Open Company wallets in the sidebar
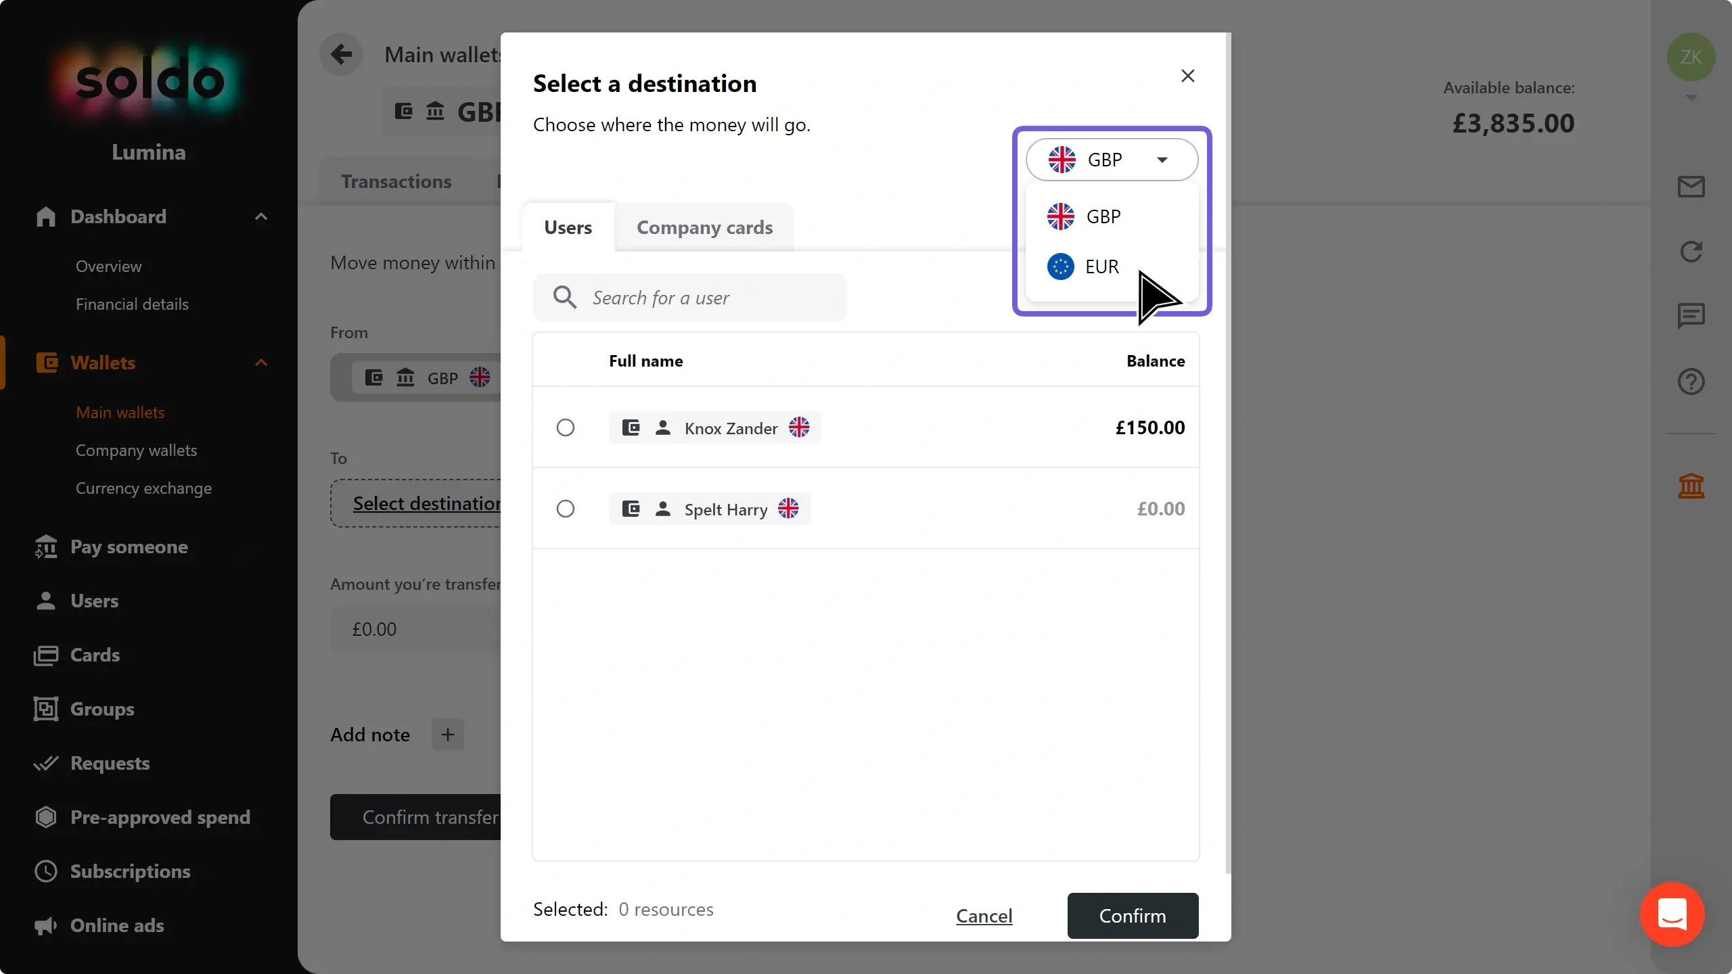 [x=136, y=450]
